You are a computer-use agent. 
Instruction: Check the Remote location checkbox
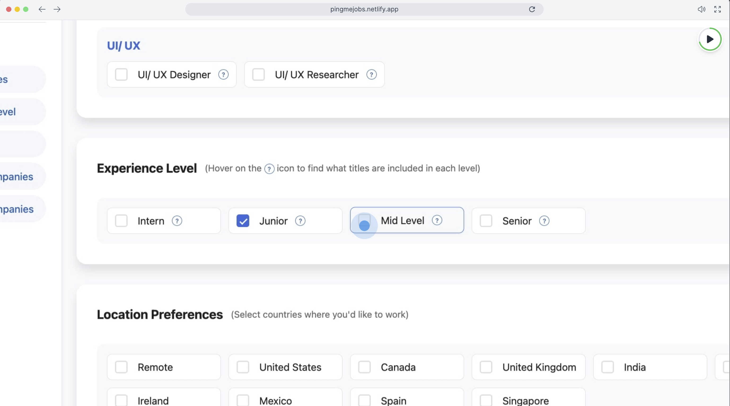[x=121, y=367]
